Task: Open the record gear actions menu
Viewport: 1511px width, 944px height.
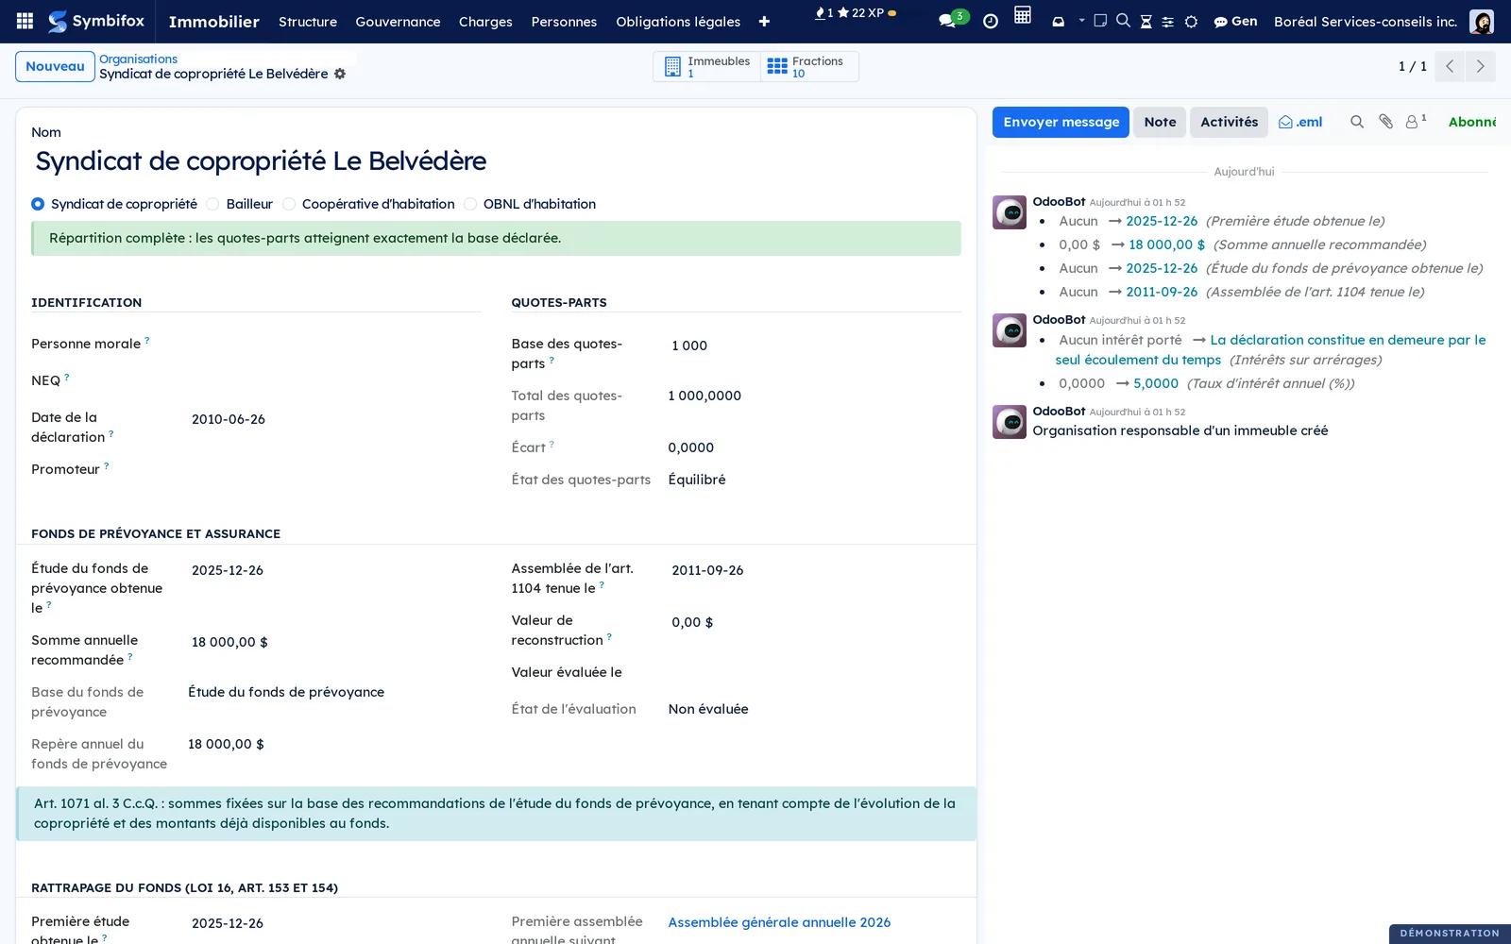Action: 340,74
